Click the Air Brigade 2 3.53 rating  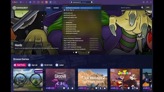tap(83, 88)
